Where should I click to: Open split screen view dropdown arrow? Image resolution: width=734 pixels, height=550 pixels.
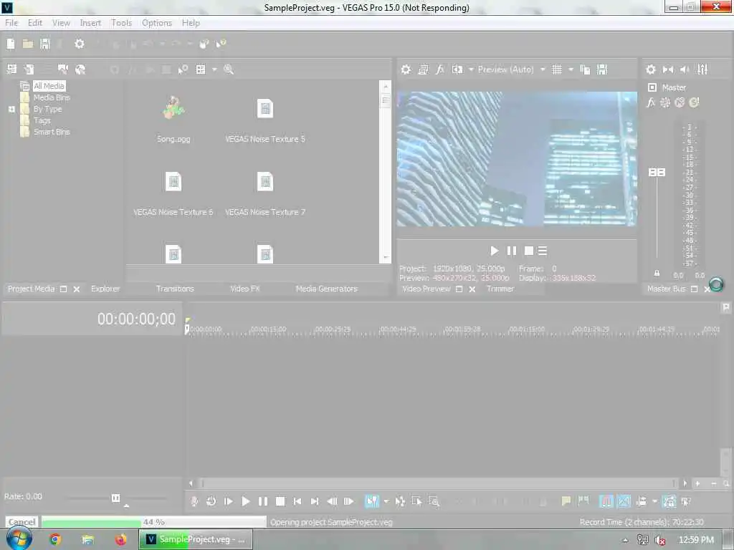[471, 69]
